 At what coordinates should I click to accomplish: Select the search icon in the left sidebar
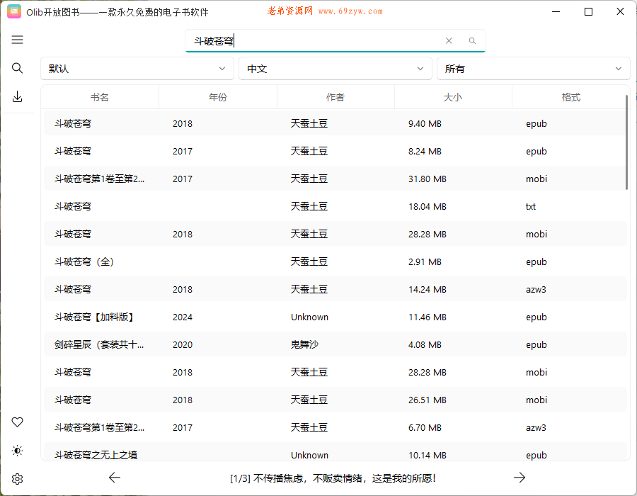pyautogui.click(x=17, y=68)
